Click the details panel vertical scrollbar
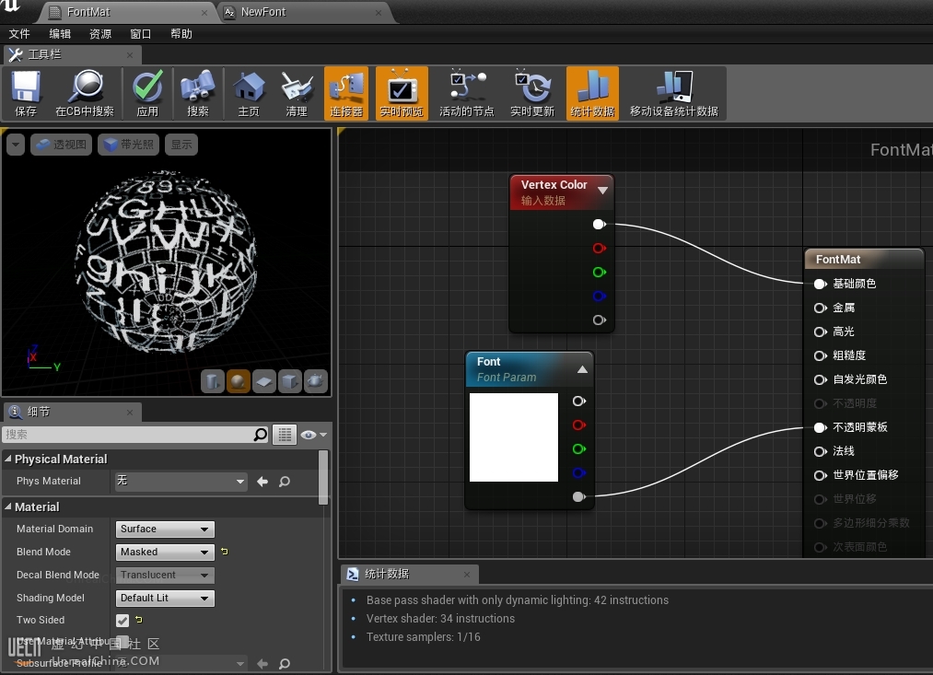 pos(323,478)
